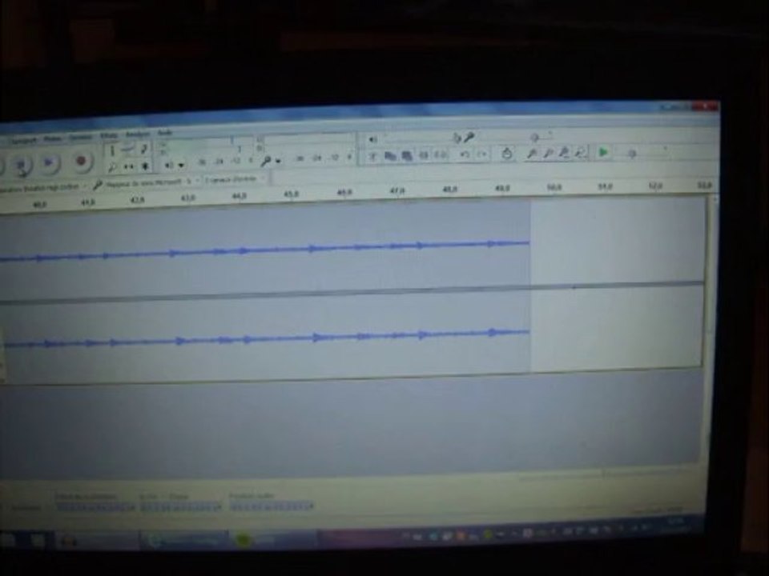Select the Draw pencil tool
This screenshot has height=576, width=769.
(x=143, y=149)
